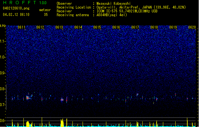Click the 0614 time marker
199x127 pixels.
tap(78, 27)
